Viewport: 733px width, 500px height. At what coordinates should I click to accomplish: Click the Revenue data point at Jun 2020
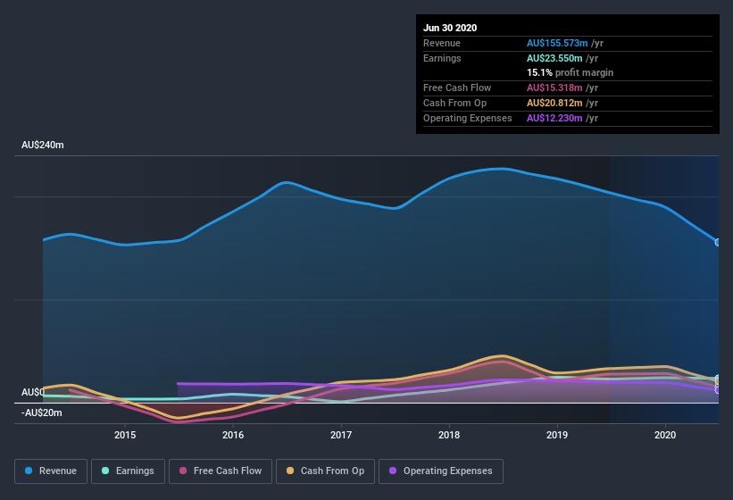(x=718, y=243)
